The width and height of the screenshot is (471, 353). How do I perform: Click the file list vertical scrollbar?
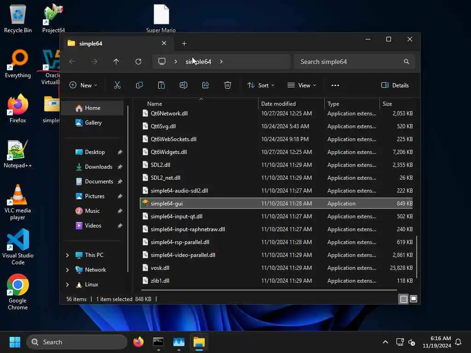click(417, 257)
